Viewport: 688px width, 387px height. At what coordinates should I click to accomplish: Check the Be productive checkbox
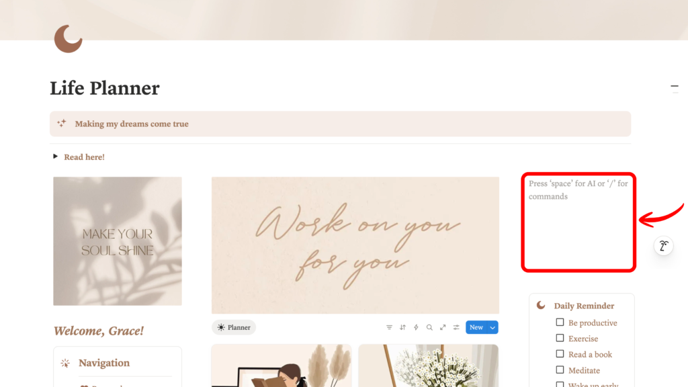tap(560, 322)
